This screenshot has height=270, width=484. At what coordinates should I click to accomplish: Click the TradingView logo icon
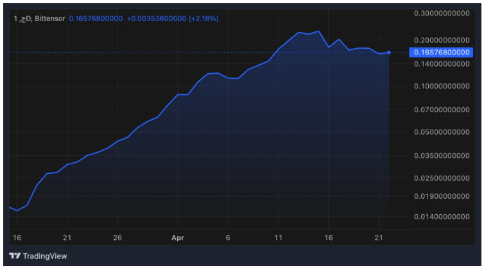click(x=15, y=256)
